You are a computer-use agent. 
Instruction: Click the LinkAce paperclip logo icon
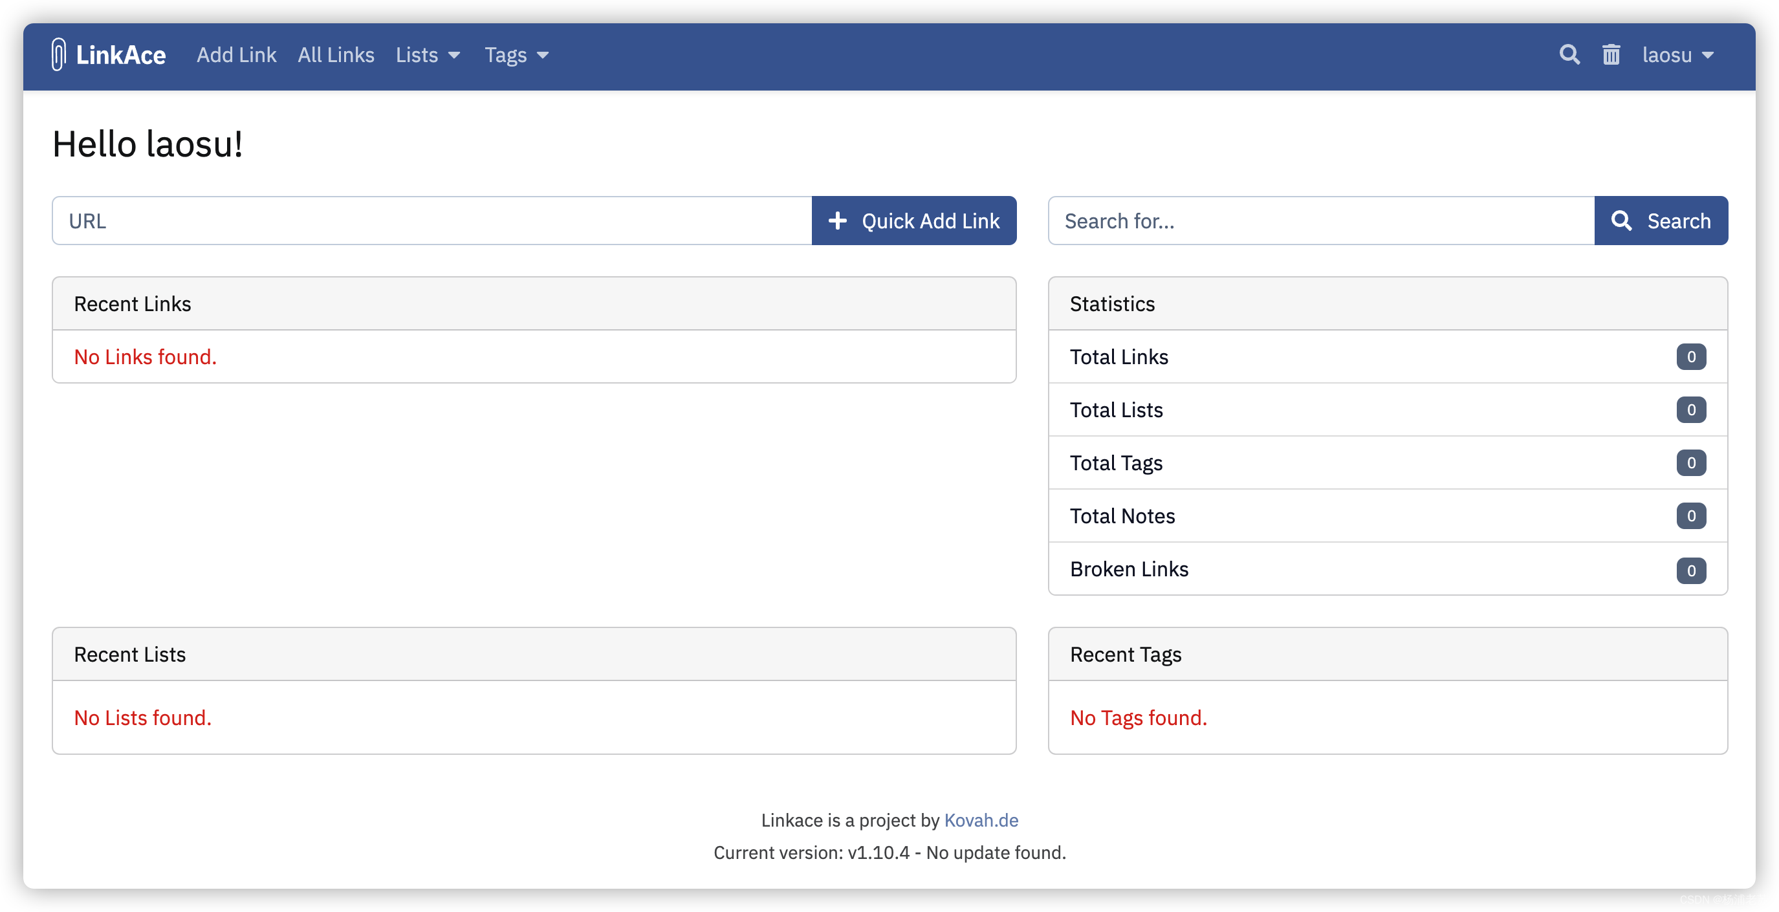(x=59, y=54)
